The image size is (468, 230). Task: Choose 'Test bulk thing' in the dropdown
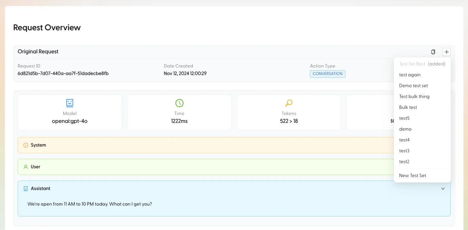[414, 96]
